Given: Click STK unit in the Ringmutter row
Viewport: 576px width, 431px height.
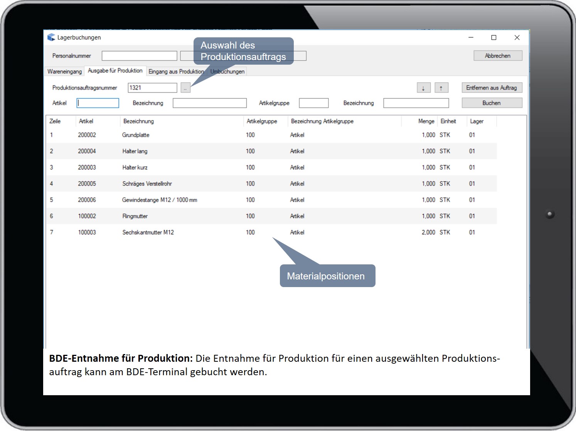Looking at the screenshot, I should 445,216.
